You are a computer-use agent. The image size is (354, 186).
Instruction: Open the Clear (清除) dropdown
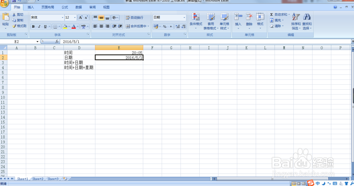pyautogui.click(x=277, y=26)
